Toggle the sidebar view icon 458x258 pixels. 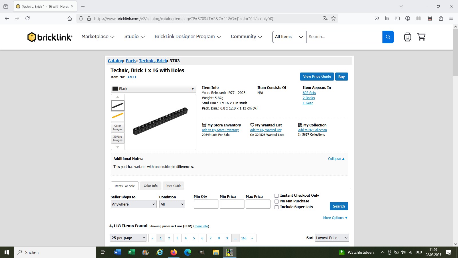pos(397,18)
